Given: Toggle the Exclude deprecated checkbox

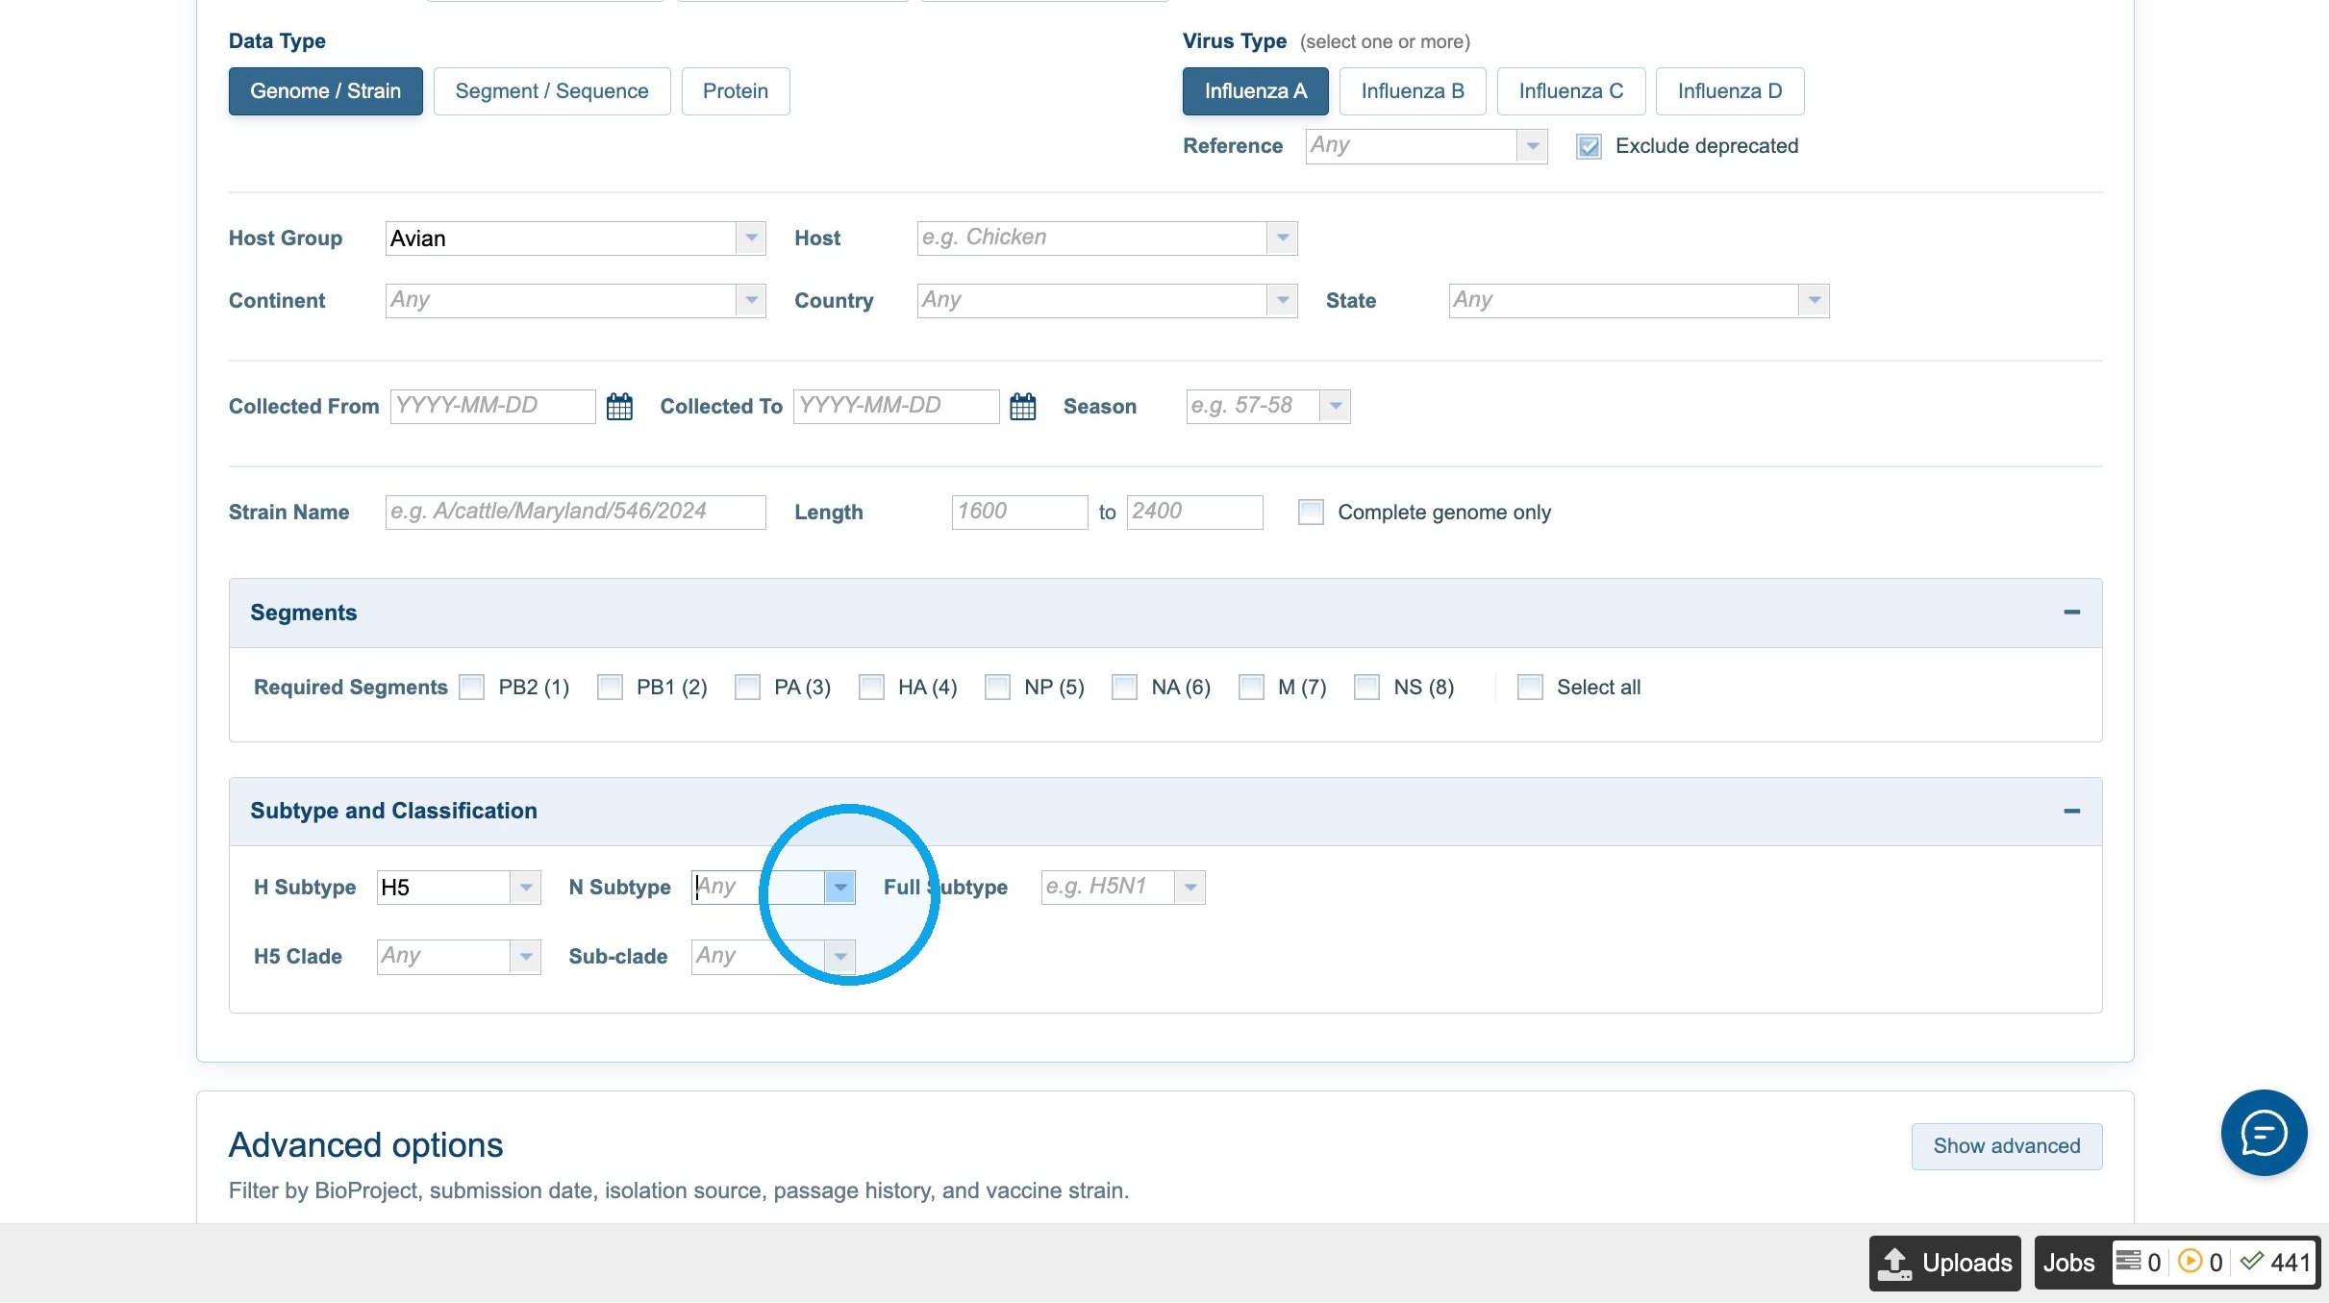Looking at the screenshot, I should pyautogui.click(x=1589, y=146).
